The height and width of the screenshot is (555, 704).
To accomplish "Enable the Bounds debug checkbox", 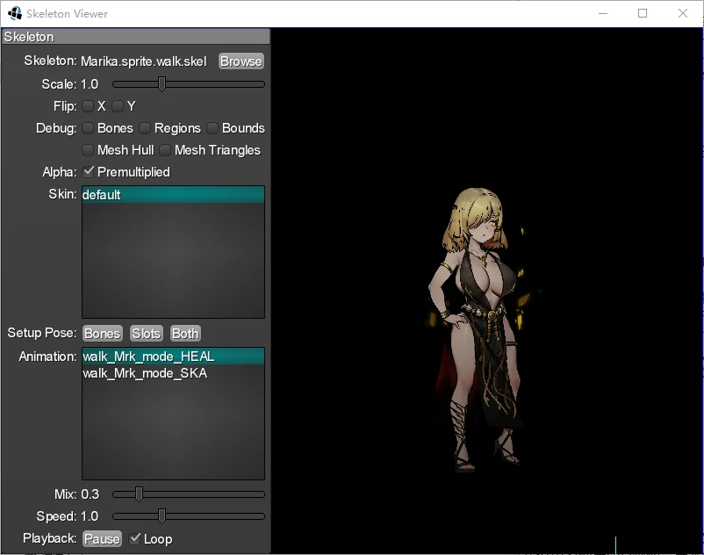I will click(x=212, y=128).
